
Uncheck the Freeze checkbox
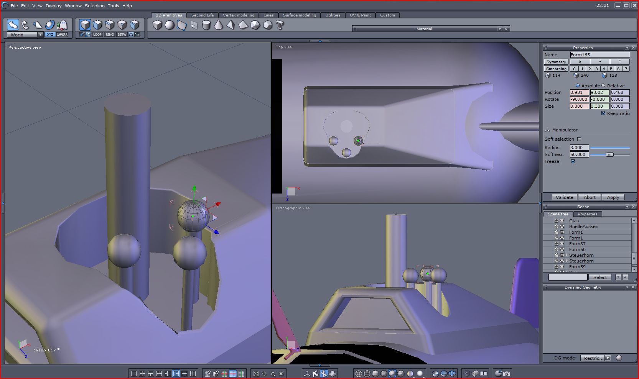(x=573, y=161)
